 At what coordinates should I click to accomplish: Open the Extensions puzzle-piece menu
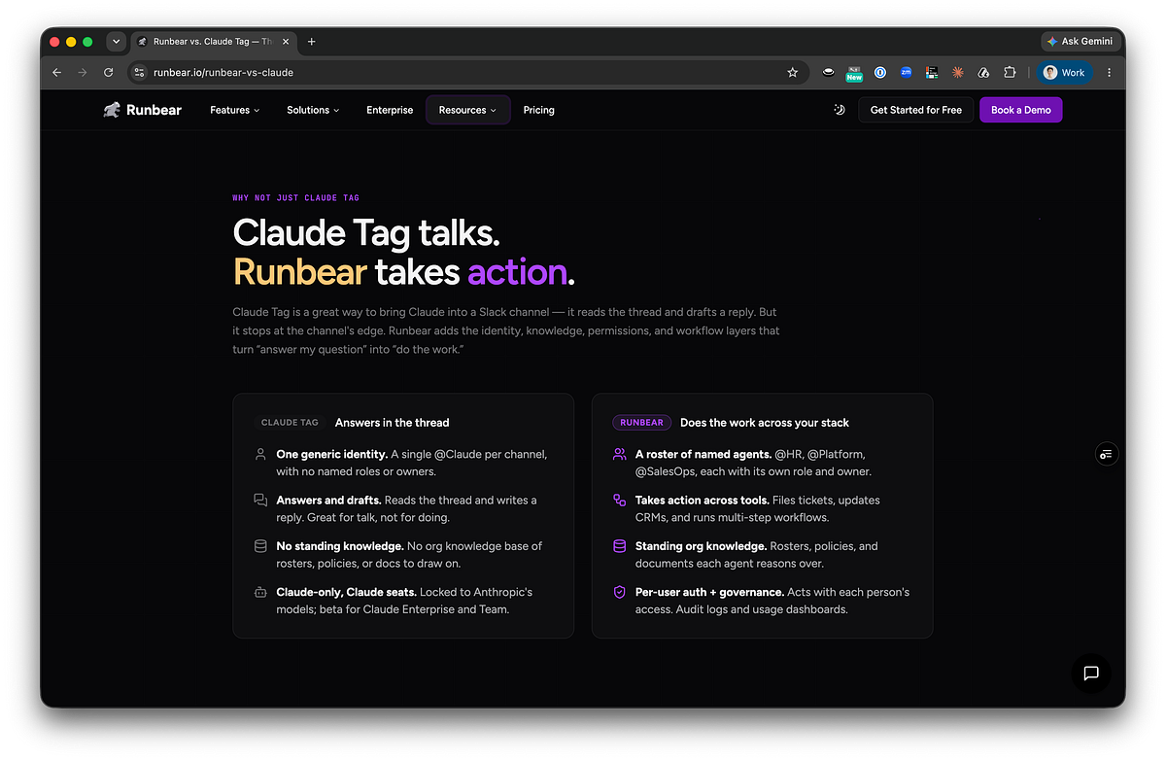1010,72
